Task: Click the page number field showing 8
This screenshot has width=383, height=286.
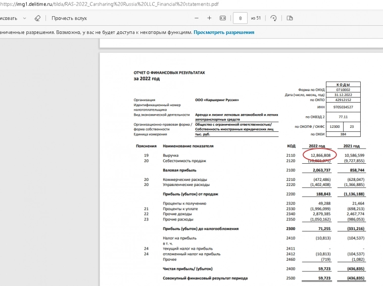Action: [240, 18]
